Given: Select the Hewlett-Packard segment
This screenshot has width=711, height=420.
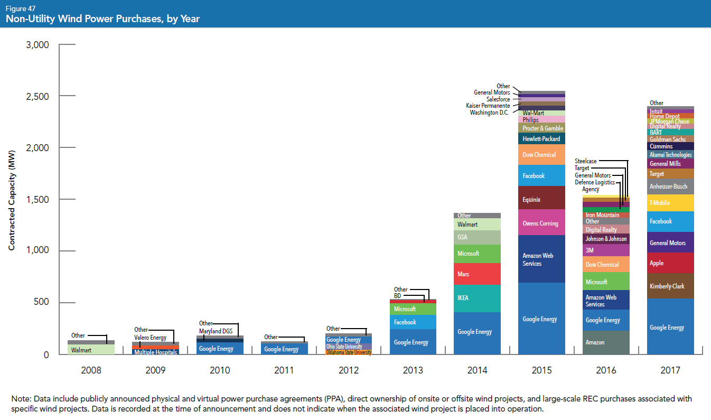Looking at the screenshot, I should (x=541, y=138).
